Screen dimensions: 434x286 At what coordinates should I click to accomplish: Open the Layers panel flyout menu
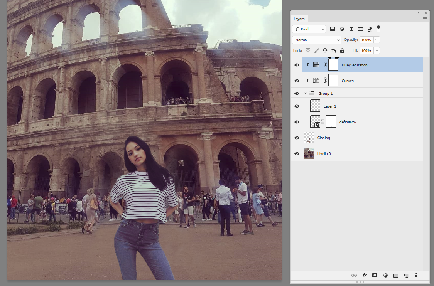(x=425, y=19)
